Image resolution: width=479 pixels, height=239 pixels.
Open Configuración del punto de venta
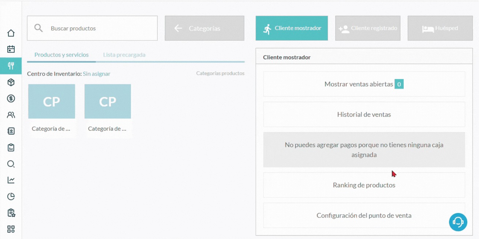(364, 216)
